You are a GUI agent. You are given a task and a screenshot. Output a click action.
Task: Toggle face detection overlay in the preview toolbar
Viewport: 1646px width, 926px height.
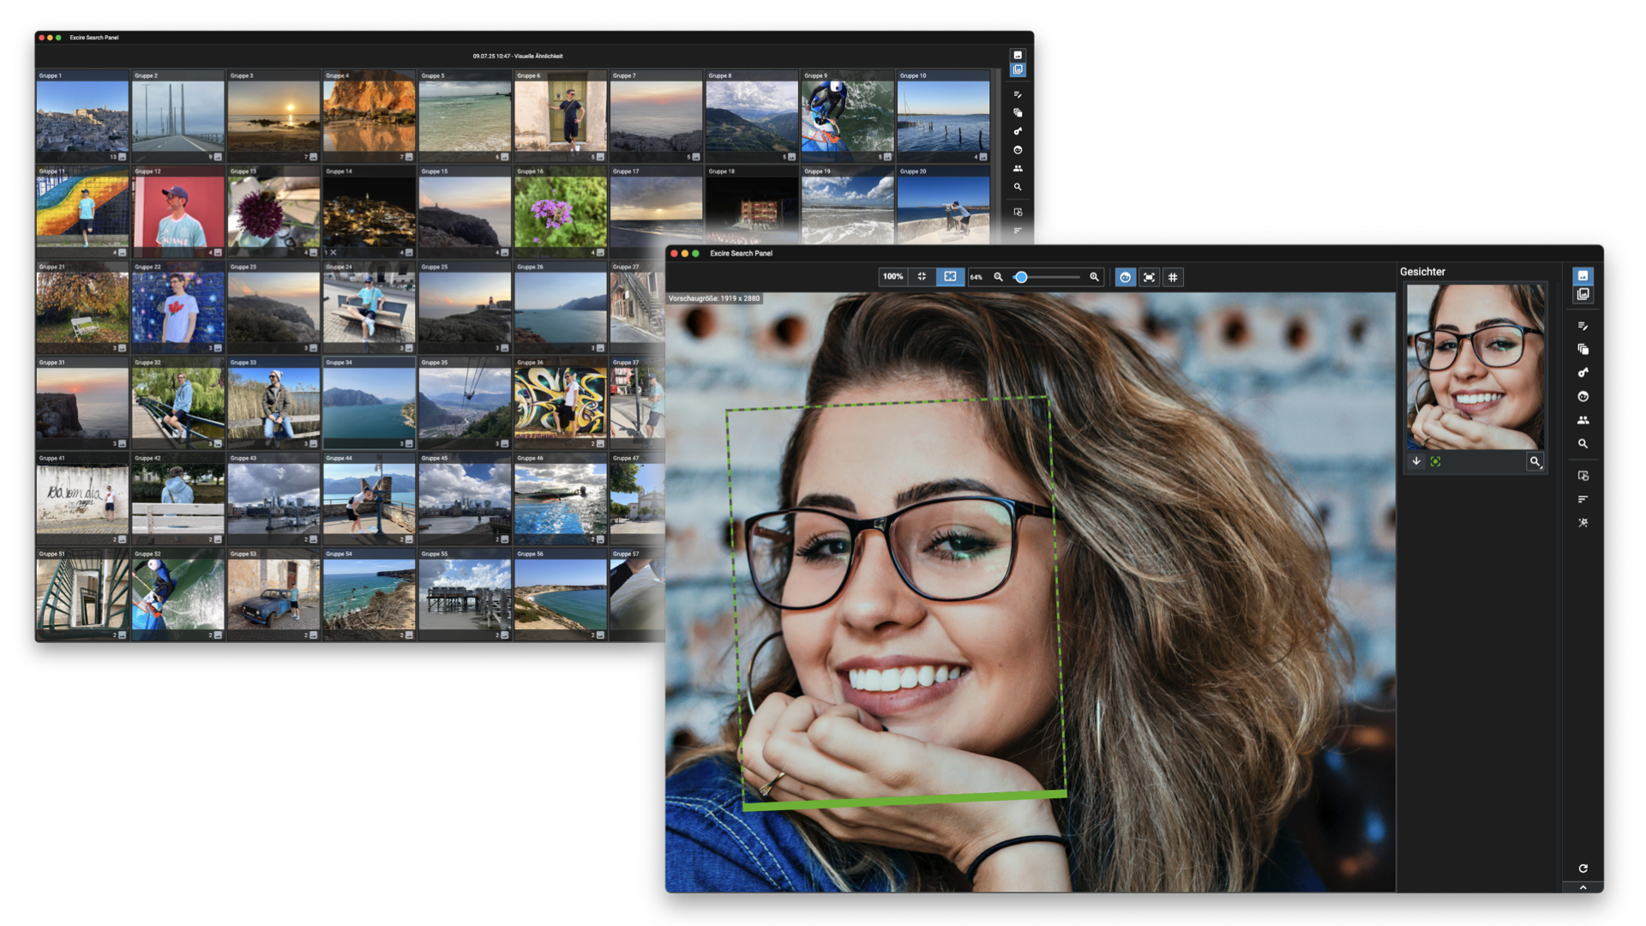(1125, 277)
